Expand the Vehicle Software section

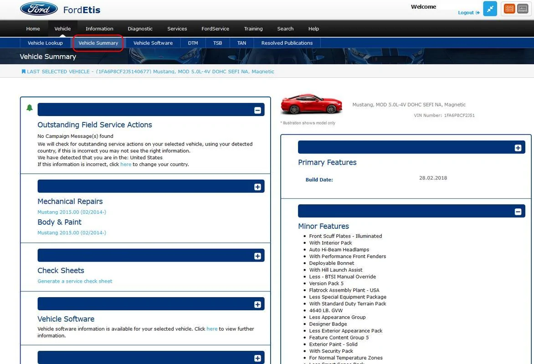pos(257,304)
